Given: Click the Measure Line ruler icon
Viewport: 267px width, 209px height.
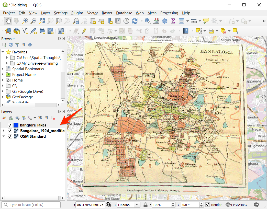Looking at the screenshot, I should pyautogui.click(x=194, y=21).
